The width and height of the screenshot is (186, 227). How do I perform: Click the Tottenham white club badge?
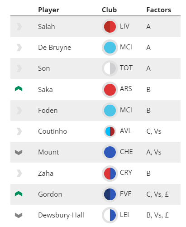[110, 68]
